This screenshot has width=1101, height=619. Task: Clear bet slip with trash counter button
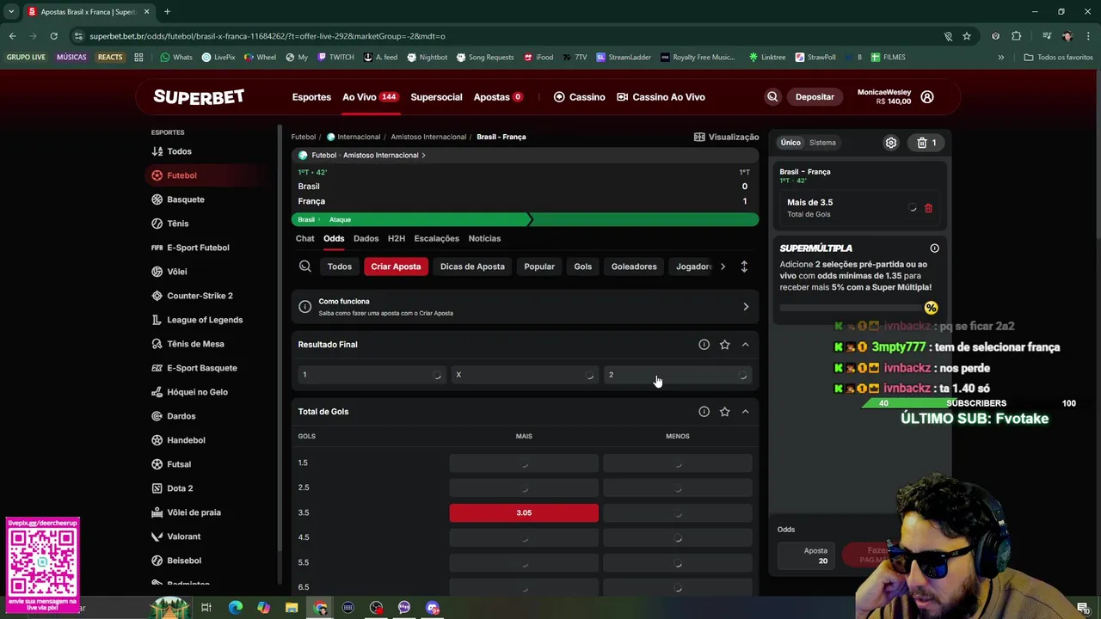(926, 143)
